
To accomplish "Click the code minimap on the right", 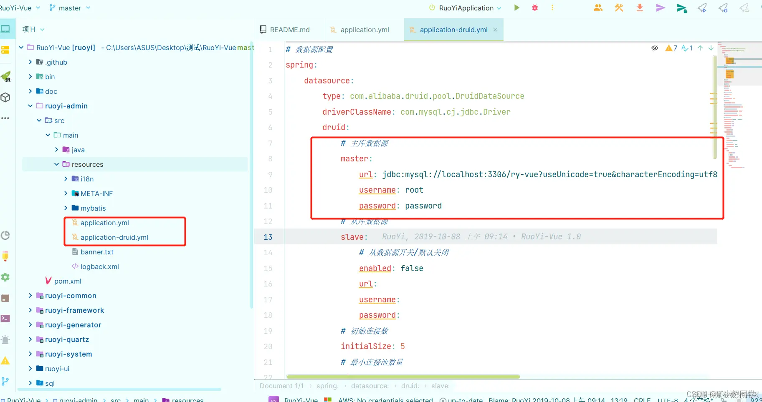I will click(739, 104).
